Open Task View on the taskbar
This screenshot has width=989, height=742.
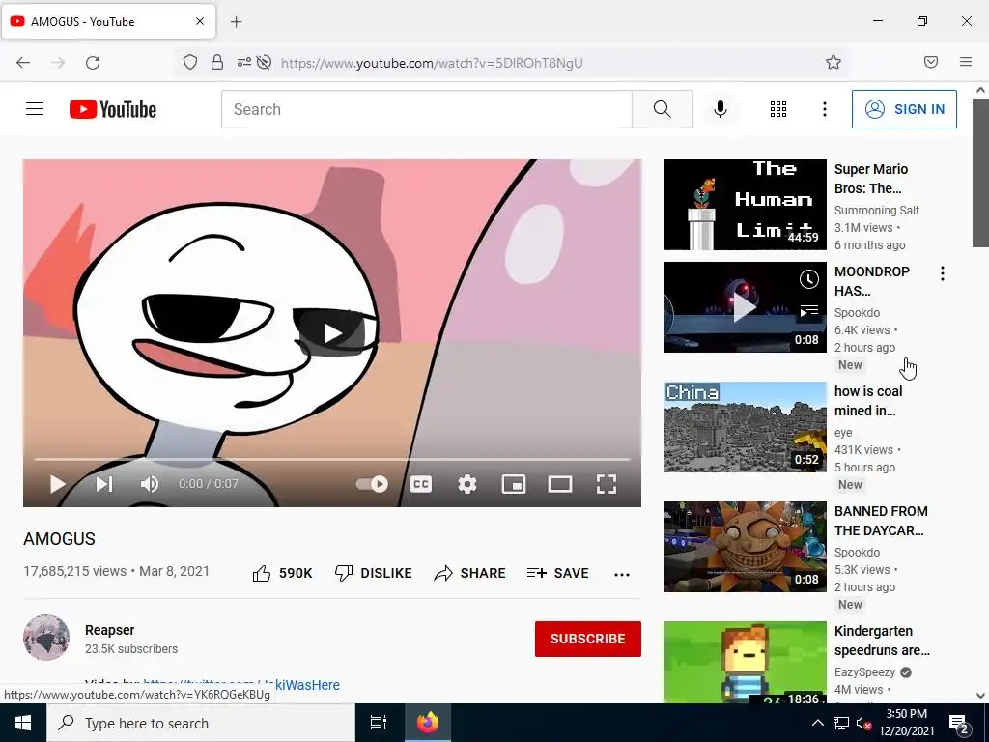coord(379,723)
